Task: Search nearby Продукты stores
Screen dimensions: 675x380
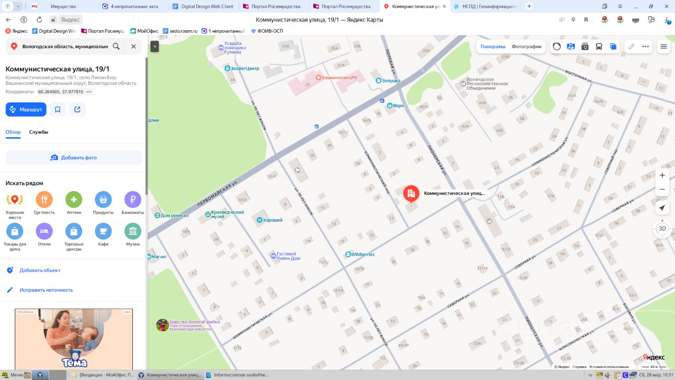Action: [103, 203]
